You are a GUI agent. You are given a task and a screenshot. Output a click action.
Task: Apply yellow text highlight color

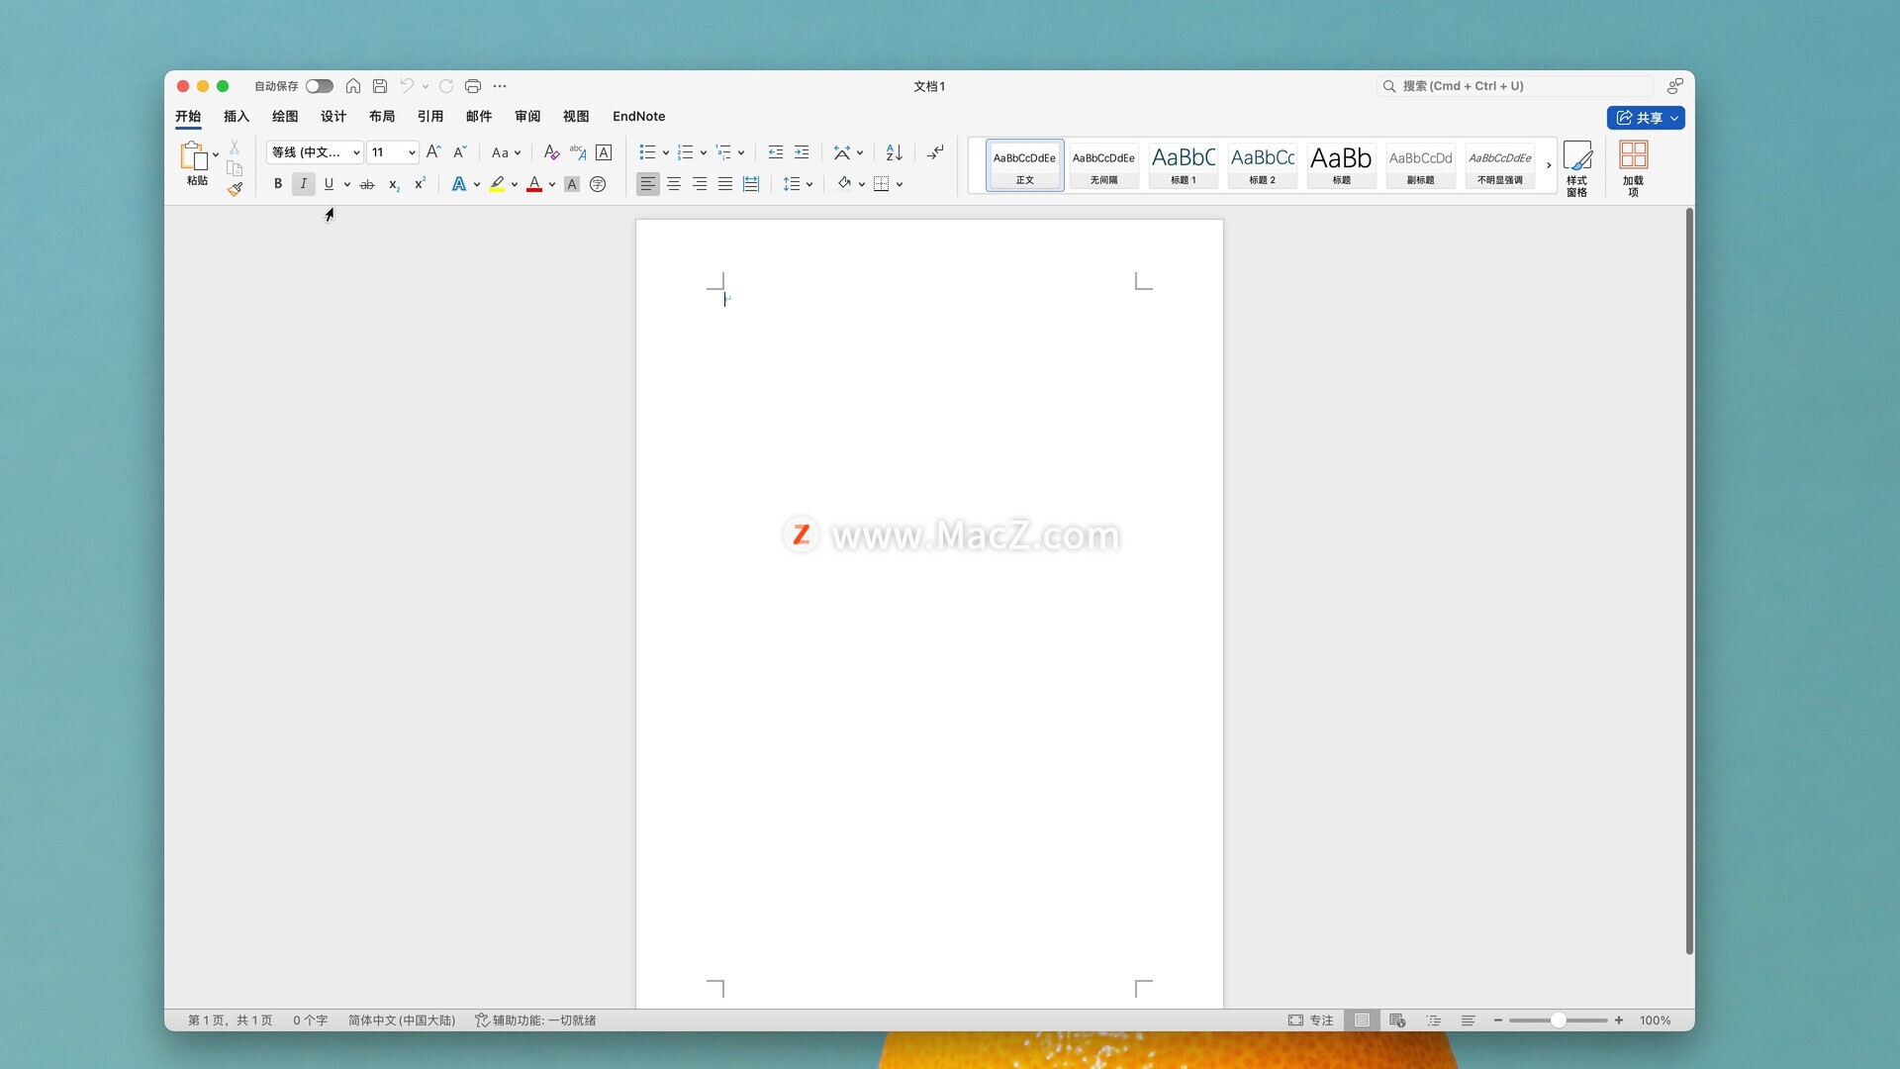pyautogui.click(x=497, y=184)
